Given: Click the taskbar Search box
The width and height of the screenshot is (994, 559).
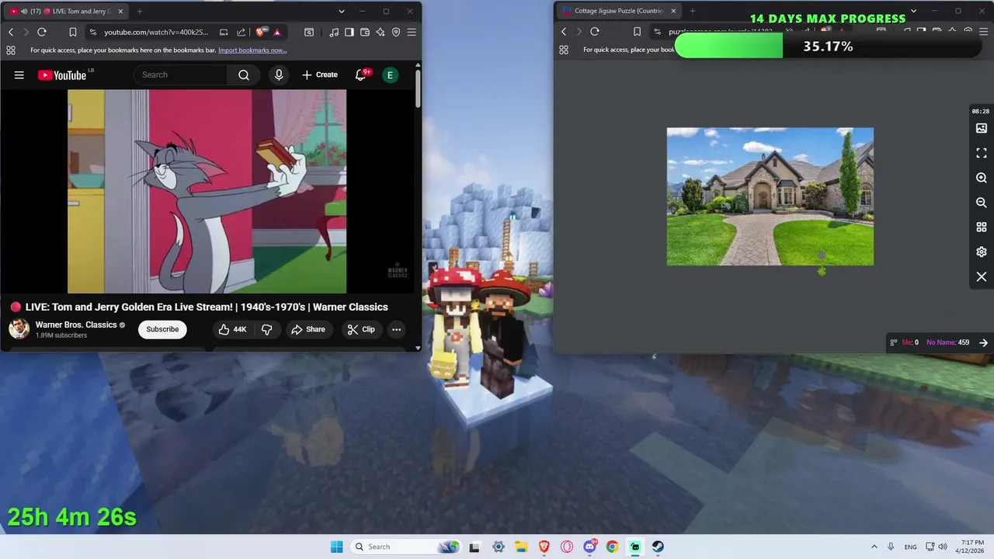Looking at the screenshot, I should pyautogui.click(x=405, y=547).
